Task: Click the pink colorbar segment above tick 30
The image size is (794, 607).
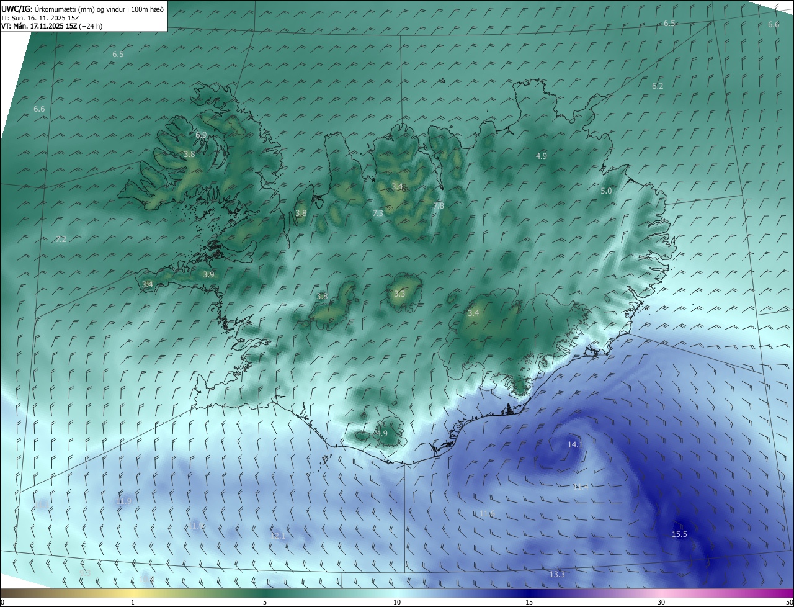Action: click(661, 593)
